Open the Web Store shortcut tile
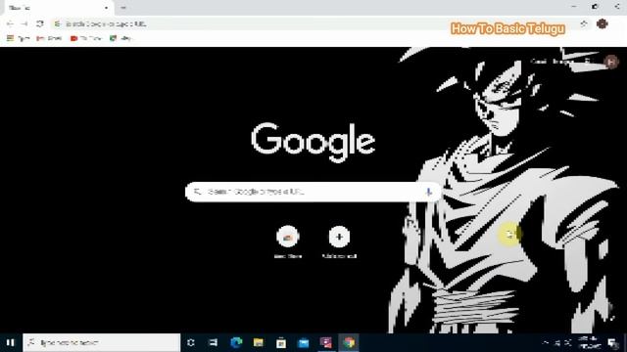Viewport: 627px width, 352px height. click(288, 242)
